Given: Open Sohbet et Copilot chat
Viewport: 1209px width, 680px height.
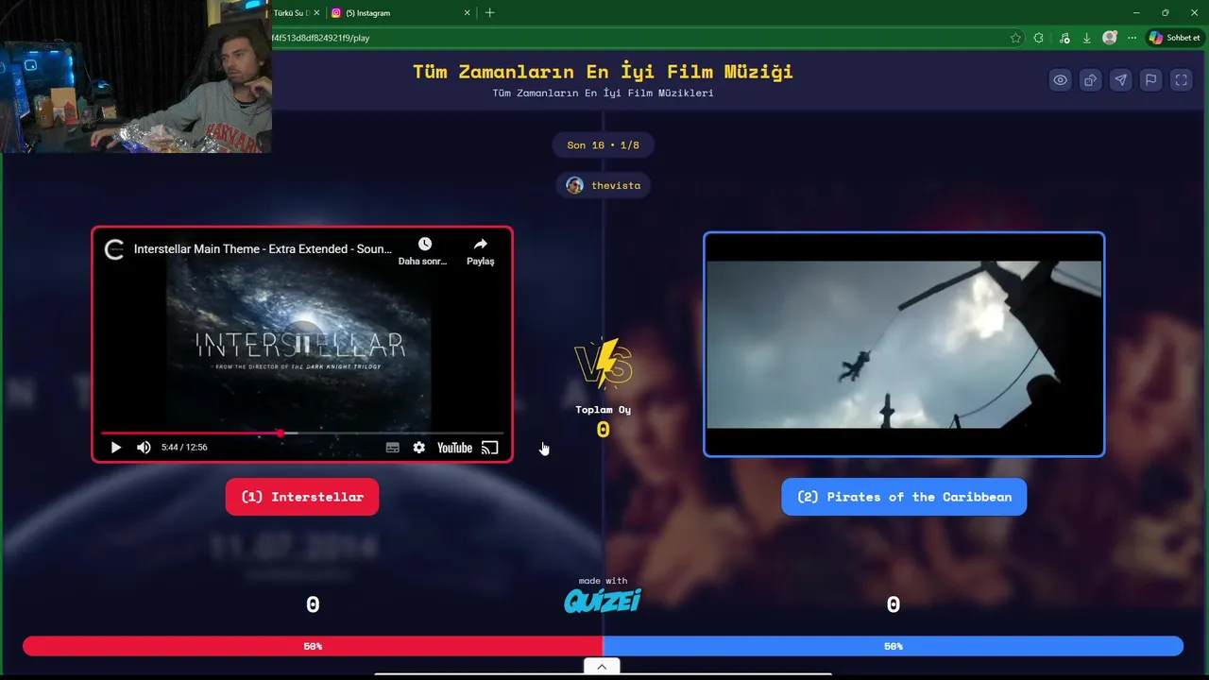Looking at the screenshot, I should click(1174, 38).
